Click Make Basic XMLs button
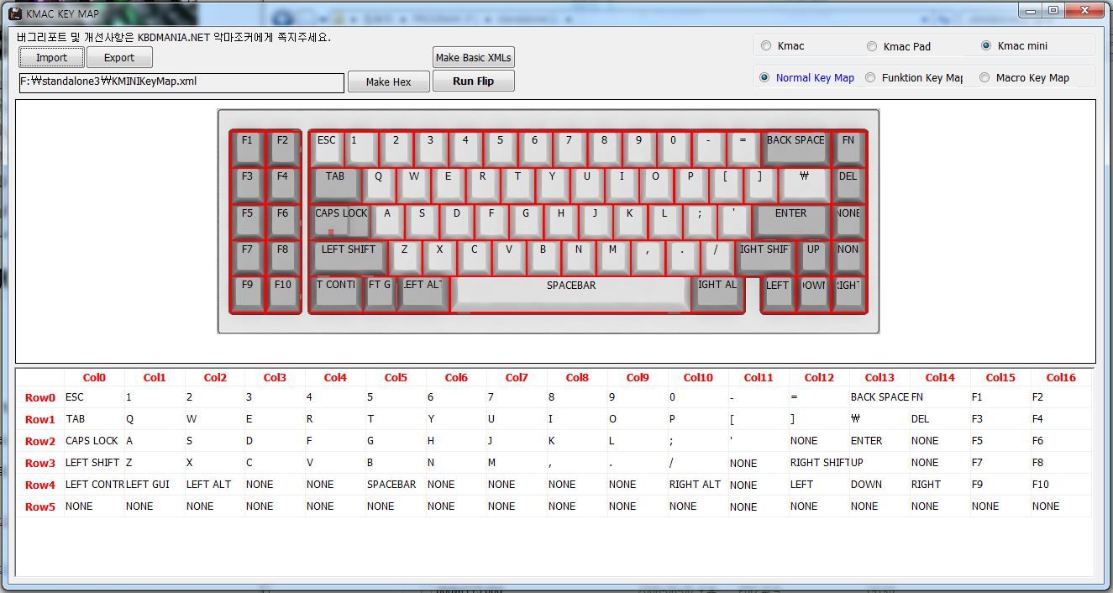Viewport: 1113px width, 593px height. (x=474, y=57)
